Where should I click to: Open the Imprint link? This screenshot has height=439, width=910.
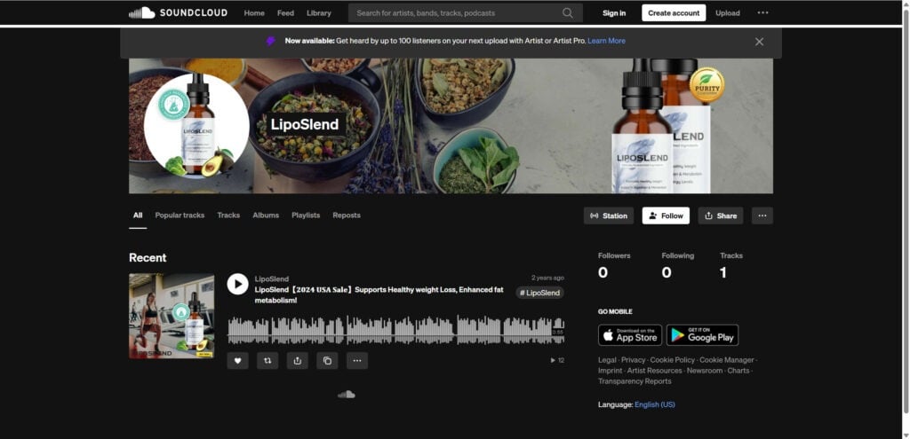(x=610, y=371)
